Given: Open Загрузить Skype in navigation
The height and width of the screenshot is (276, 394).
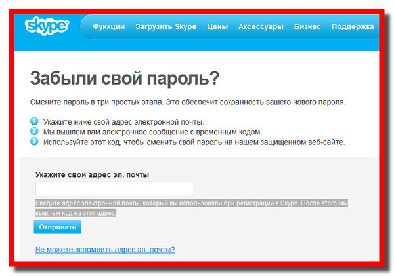Looking at the screenshot, I should tap(166, 27).
